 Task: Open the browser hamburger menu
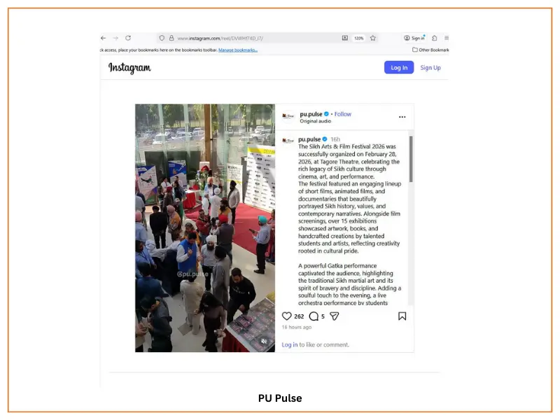pos(447,38)
